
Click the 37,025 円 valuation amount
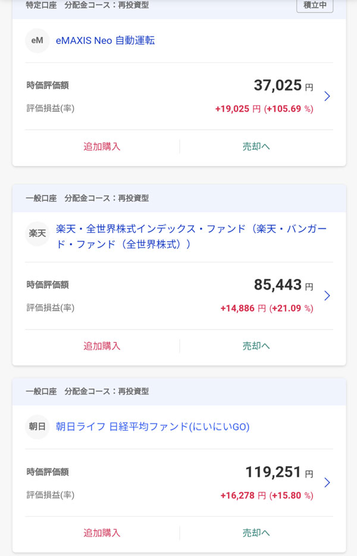point(283,86)
